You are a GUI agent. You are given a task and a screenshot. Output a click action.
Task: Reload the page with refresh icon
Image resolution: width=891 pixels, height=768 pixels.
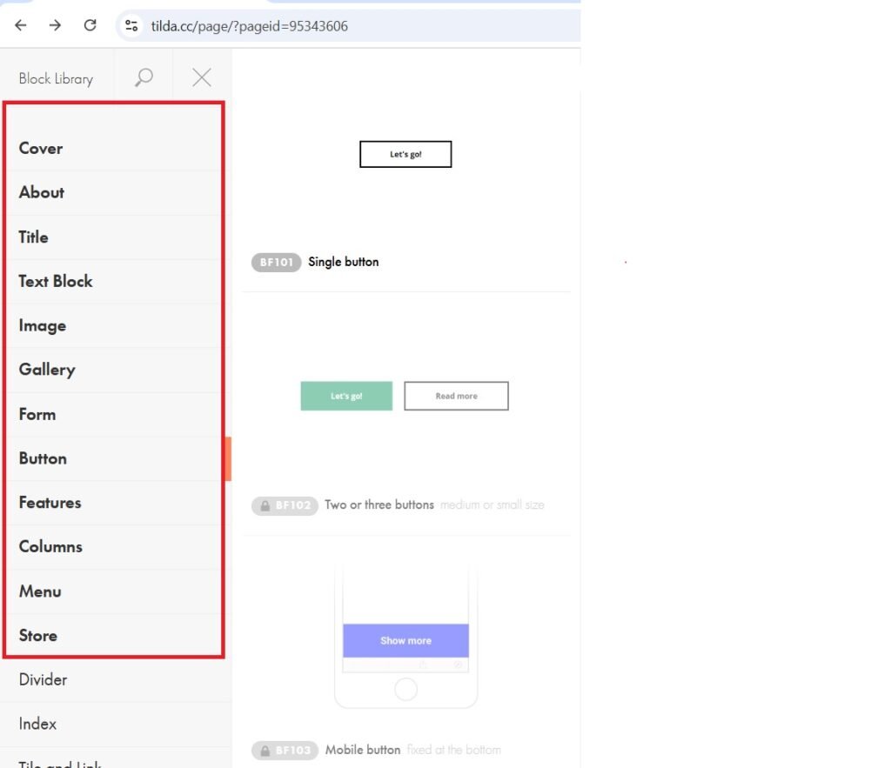pos(90,25)
